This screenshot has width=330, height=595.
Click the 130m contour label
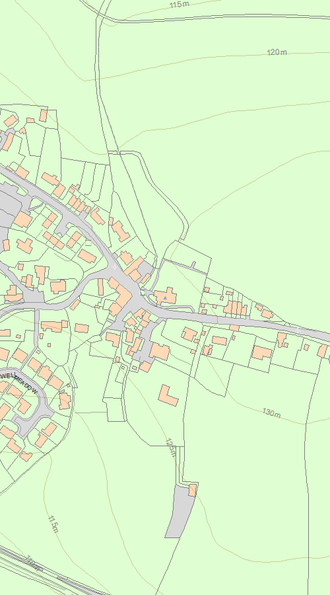coord(272,413)
